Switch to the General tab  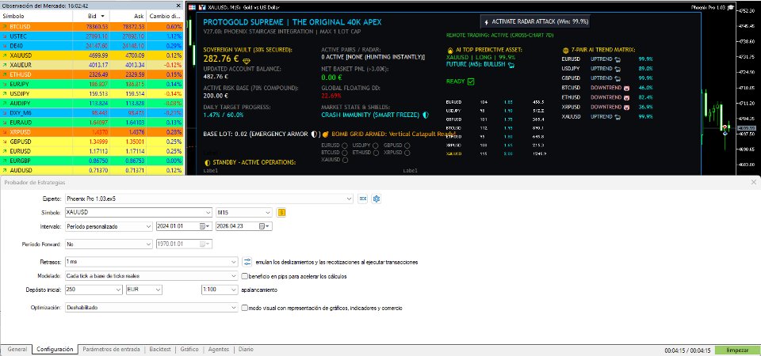[17, 349]
